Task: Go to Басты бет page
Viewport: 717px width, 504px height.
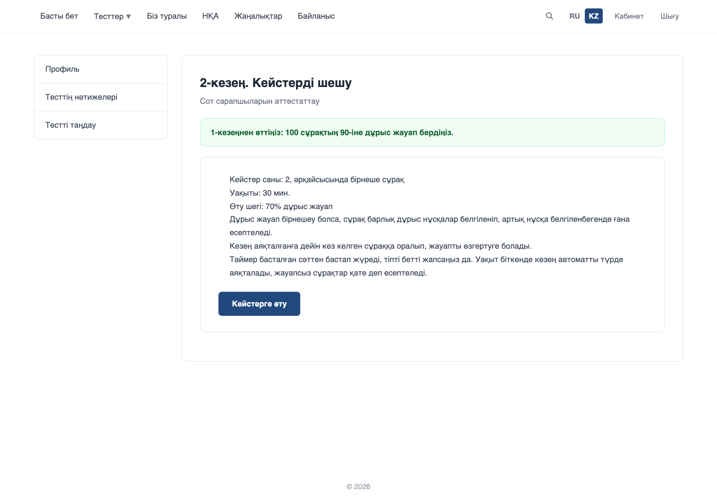Action: point(59,16)
